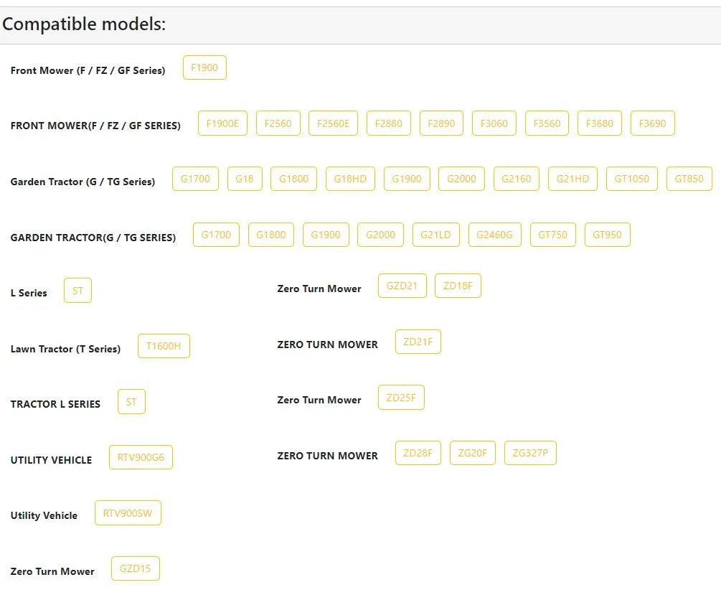Open the G18 model tag
Image resolution: width=721 pixels, height=595 pixels.
245,179
